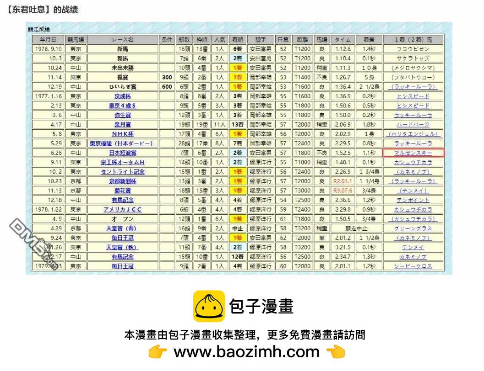Viewport: 484px width, 371px height.
Task: Select the オープン race name cell
Action: click(123, 219)
